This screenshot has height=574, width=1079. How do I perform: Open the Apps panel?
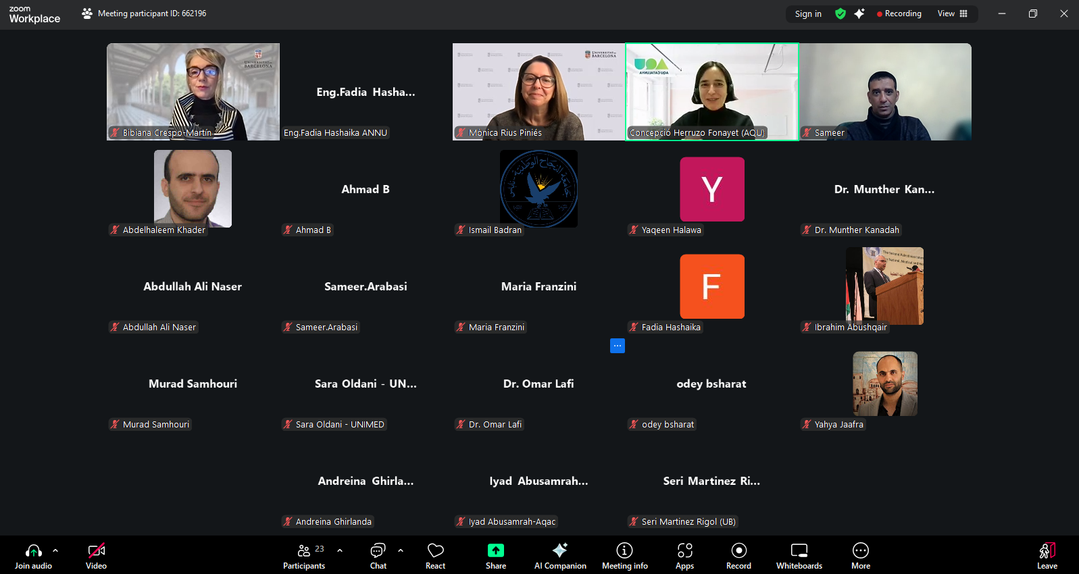point(684,551)
